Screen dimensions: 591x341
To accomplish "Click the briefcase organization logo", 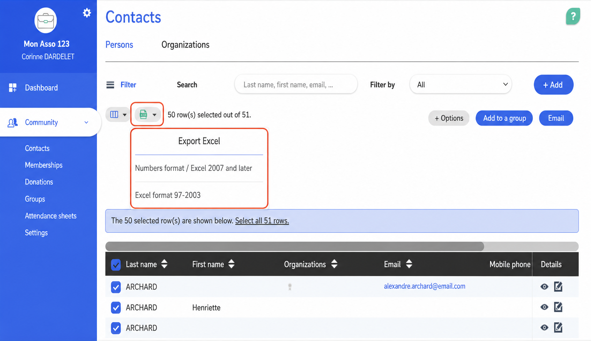I will click(x=46, y=20).
